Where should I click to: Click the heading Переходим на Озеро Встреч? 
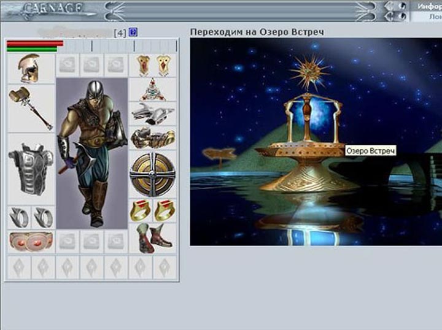257,32
